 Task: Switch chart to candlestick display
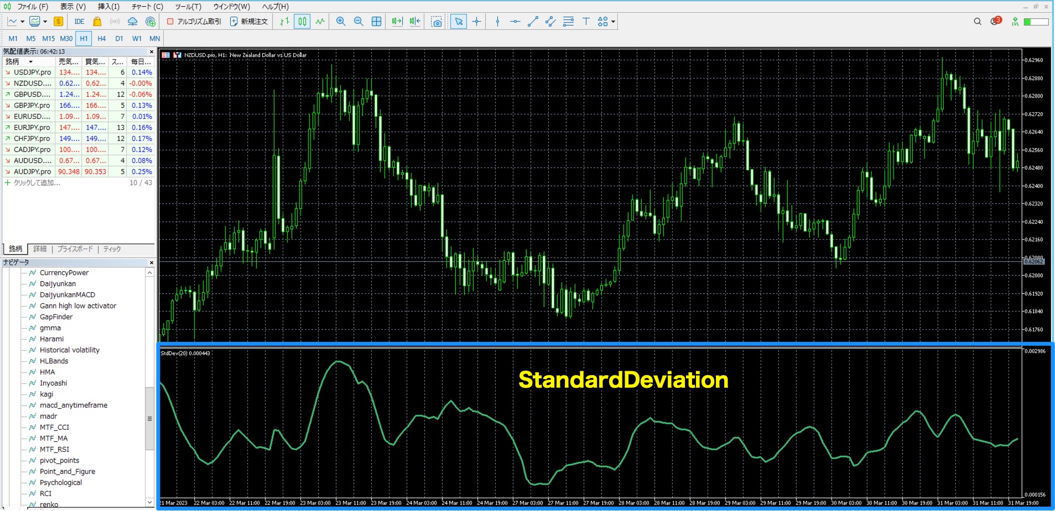click(303, 22)
